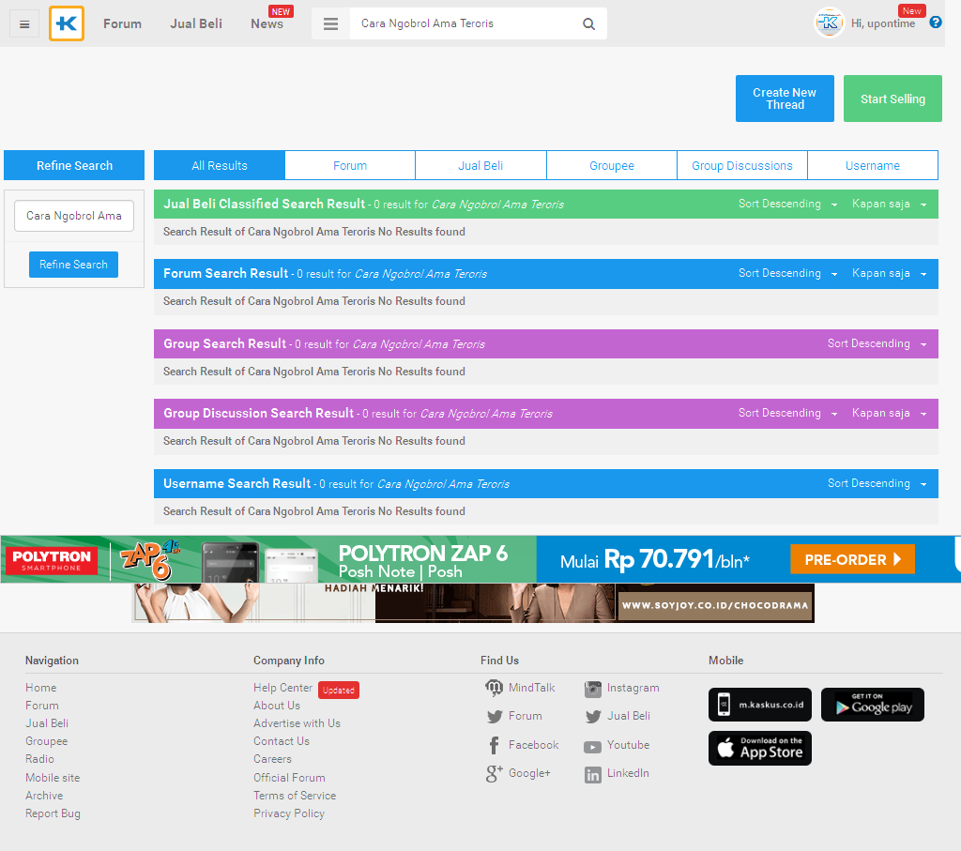Click the Kaskus K logo
The image size is (961, 851).
tap(67, 23)
